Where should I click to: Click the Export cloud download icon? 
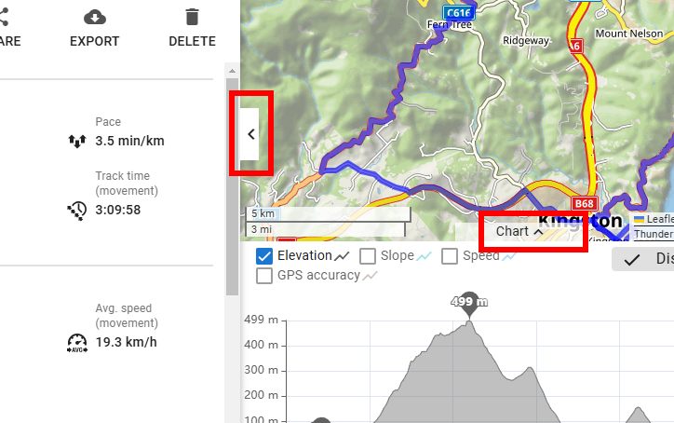(x=94, y=17)
